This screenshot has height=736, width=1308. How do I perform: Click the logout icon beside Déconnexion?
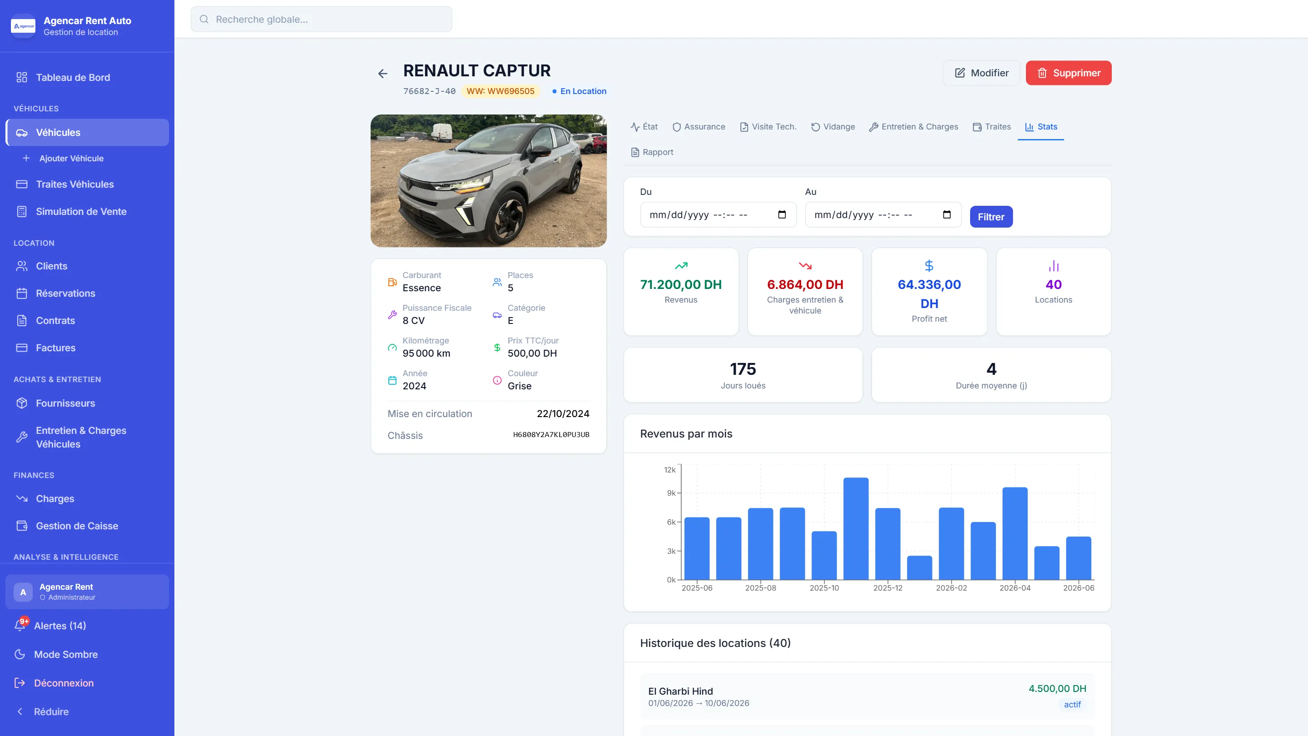[20, 683]
